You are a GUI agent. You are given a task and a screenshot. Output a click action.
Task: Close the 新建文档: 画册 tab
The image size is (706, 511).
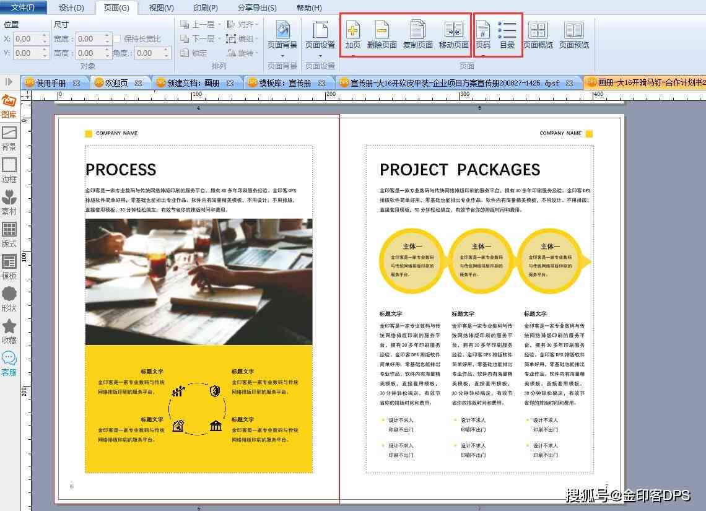230,83
